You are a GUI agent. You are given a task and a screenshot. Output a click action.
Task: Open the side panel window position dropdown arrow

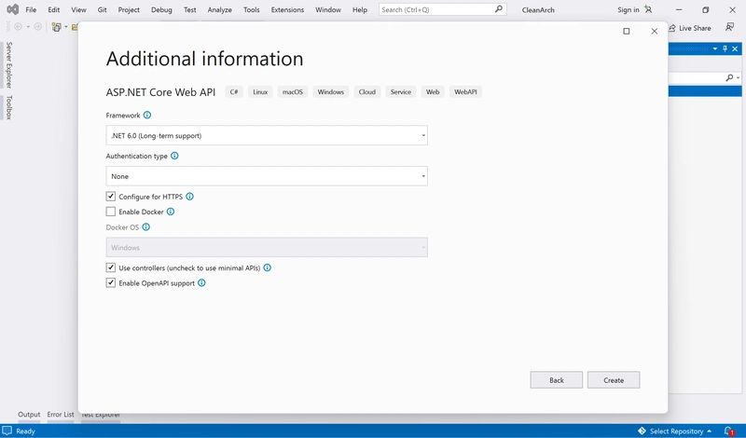(715, 48)
